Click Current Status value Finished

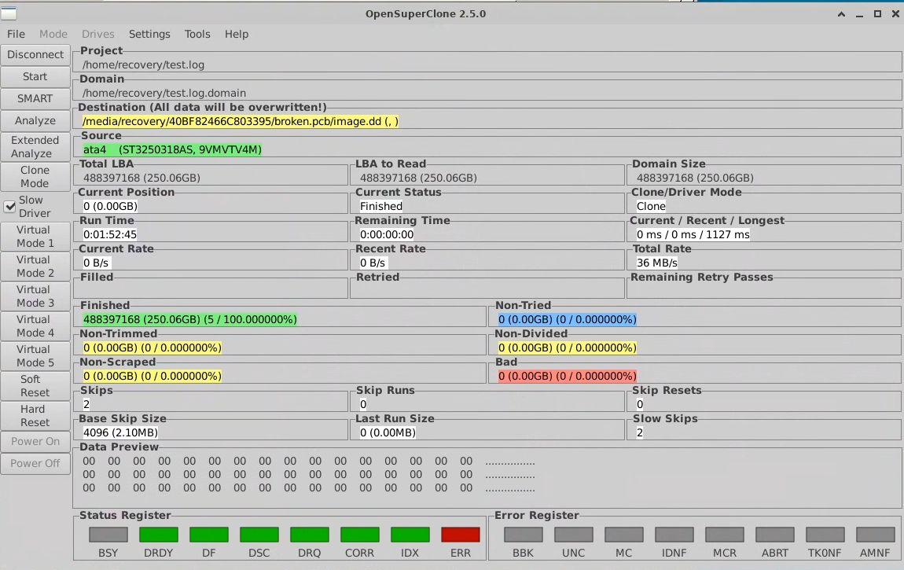click(x=381, y=206)
